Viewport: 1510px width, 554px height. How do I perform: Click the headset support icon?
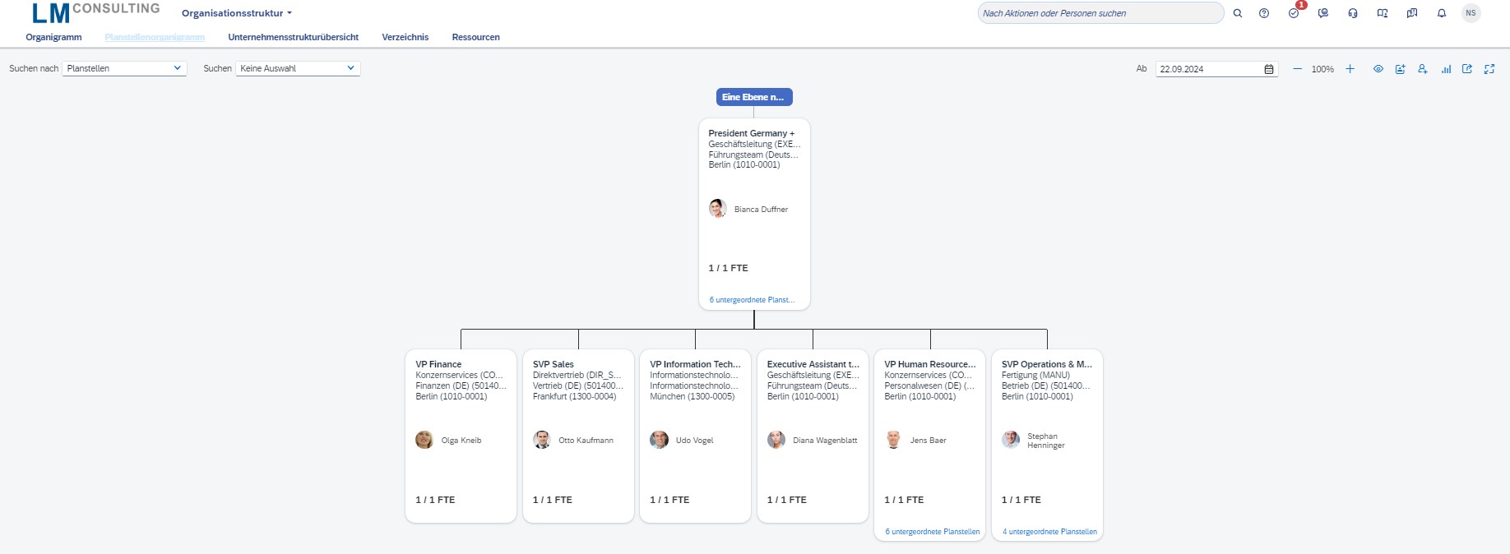1353,13
